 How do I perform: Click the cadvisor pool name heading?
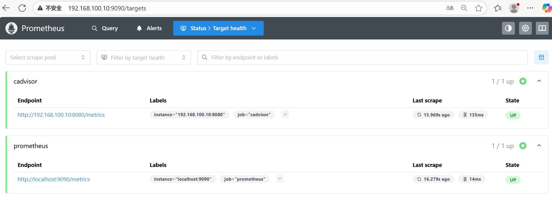point(25,82)
